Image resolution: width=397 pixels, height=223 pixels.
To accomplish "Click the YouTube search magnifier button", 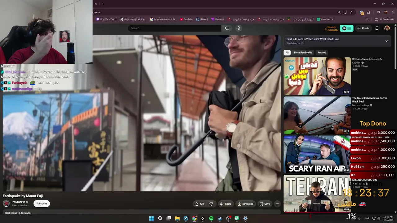I will pyautogui.click(x=227, y=28).
